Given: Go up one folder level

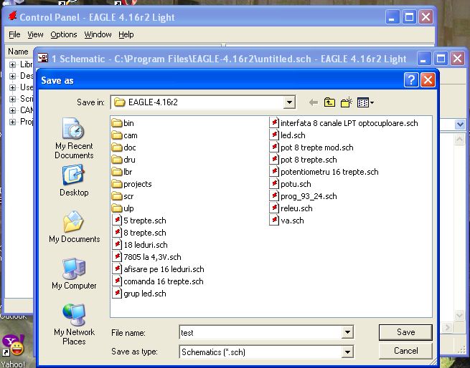Looking at the screenshot, I should click(329, 102).
